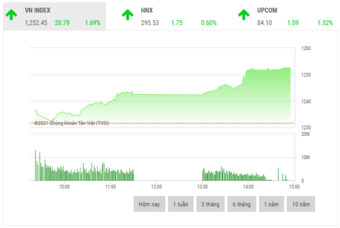This screenshot has height=228, width=340.
Task: Show today's chart with Hôm nay
Action: point(149,204)
